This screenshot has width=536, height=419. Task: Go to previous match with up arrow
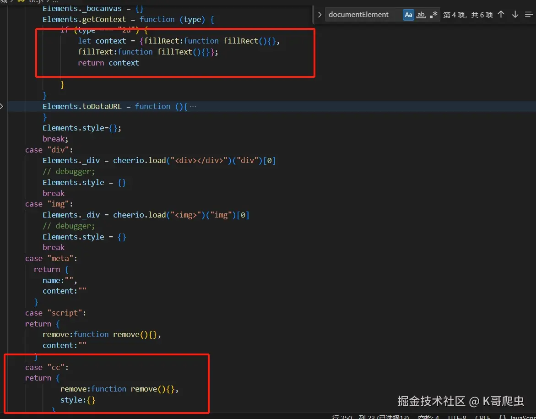click(501, 14)
